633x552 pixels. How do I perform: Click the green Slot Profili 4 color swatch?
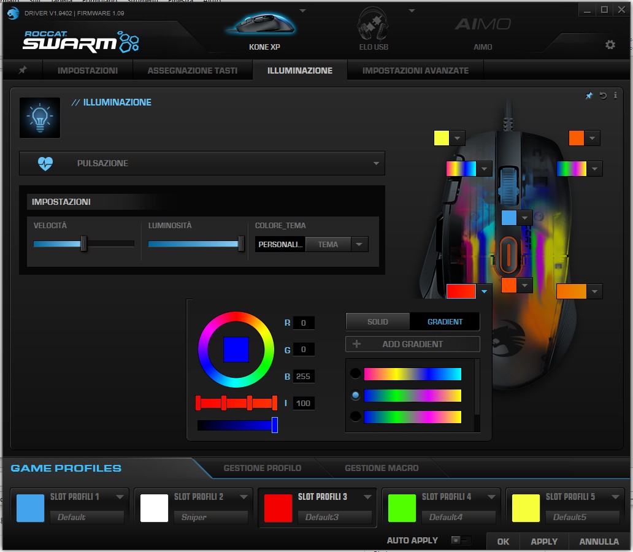(402, 508)
